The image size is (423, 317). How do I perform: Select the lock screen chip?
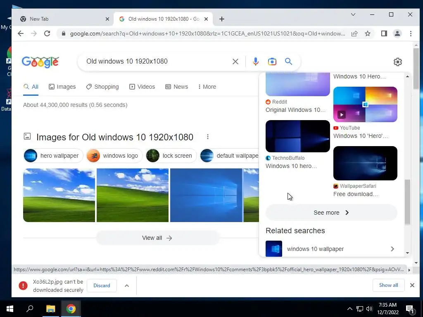(x=171, y=156)
